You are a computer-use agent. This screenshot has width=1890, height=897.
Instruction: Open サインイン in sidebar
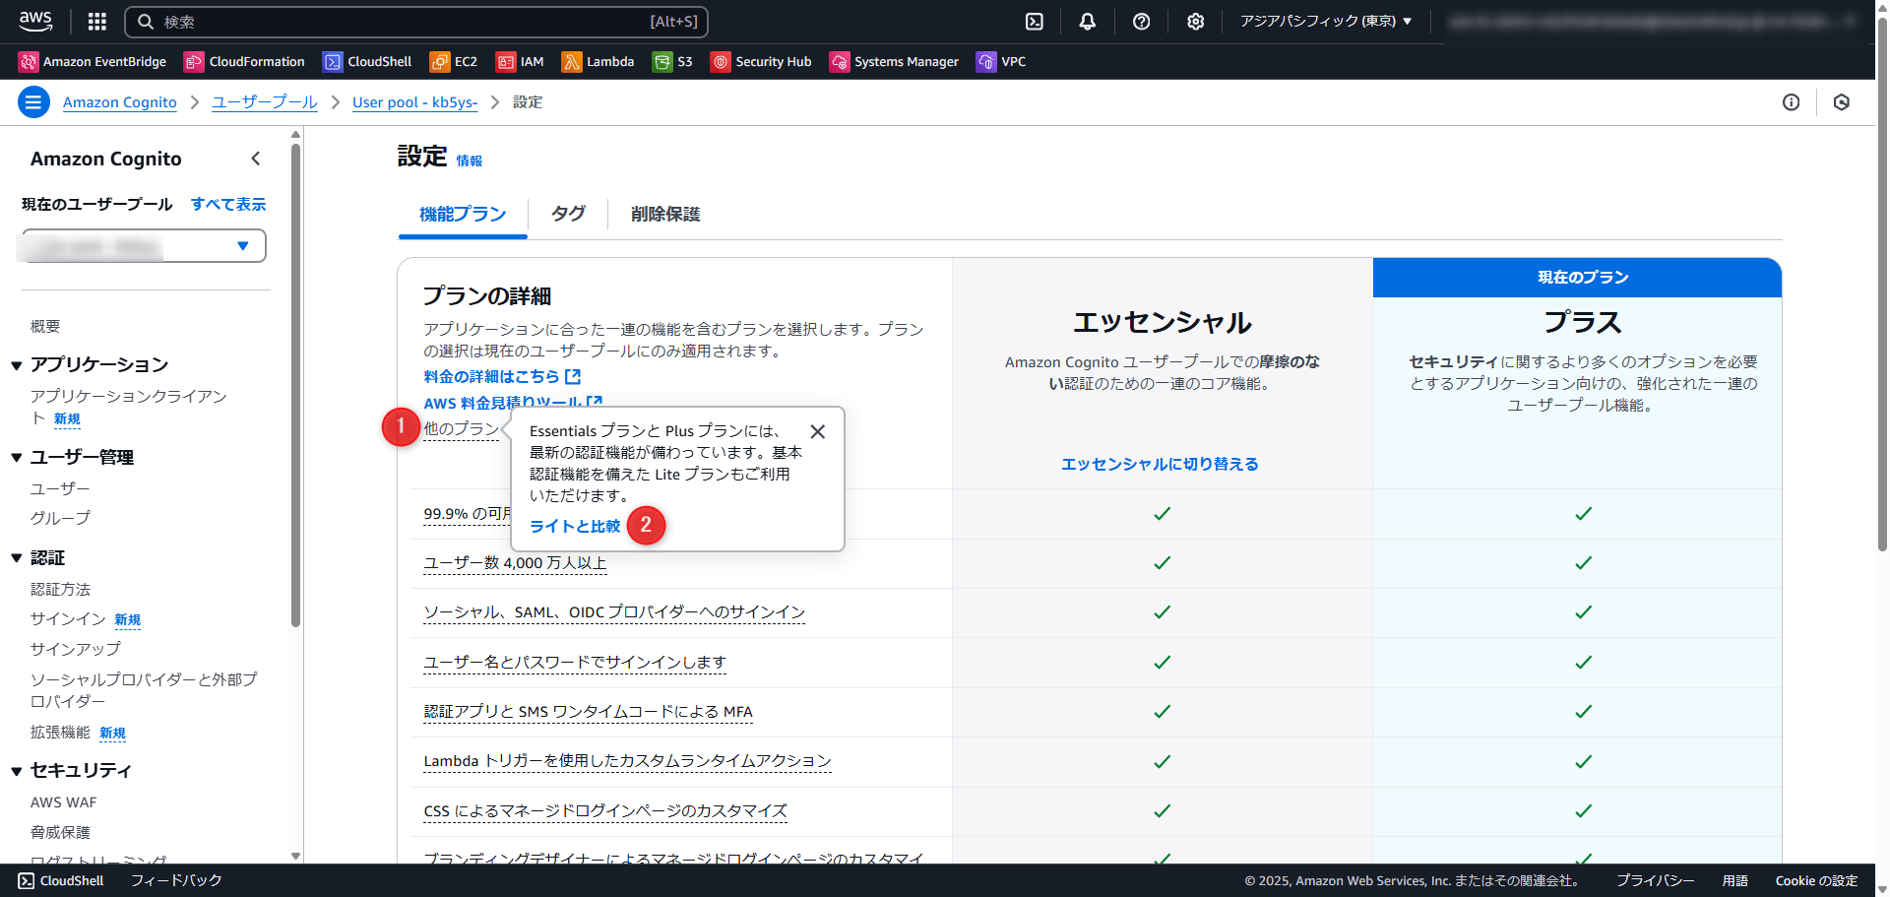(x=68, y=618)
